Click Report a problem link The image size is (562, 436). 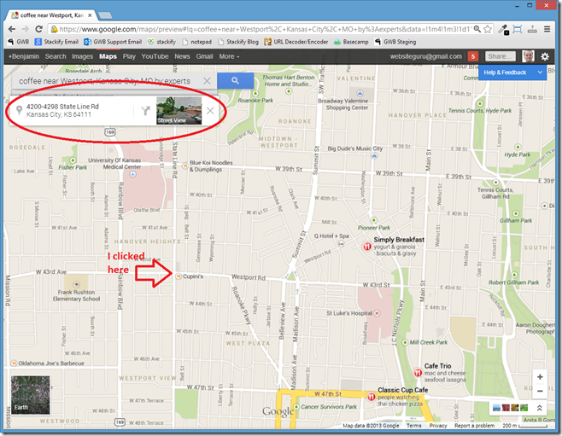point(474,426)
